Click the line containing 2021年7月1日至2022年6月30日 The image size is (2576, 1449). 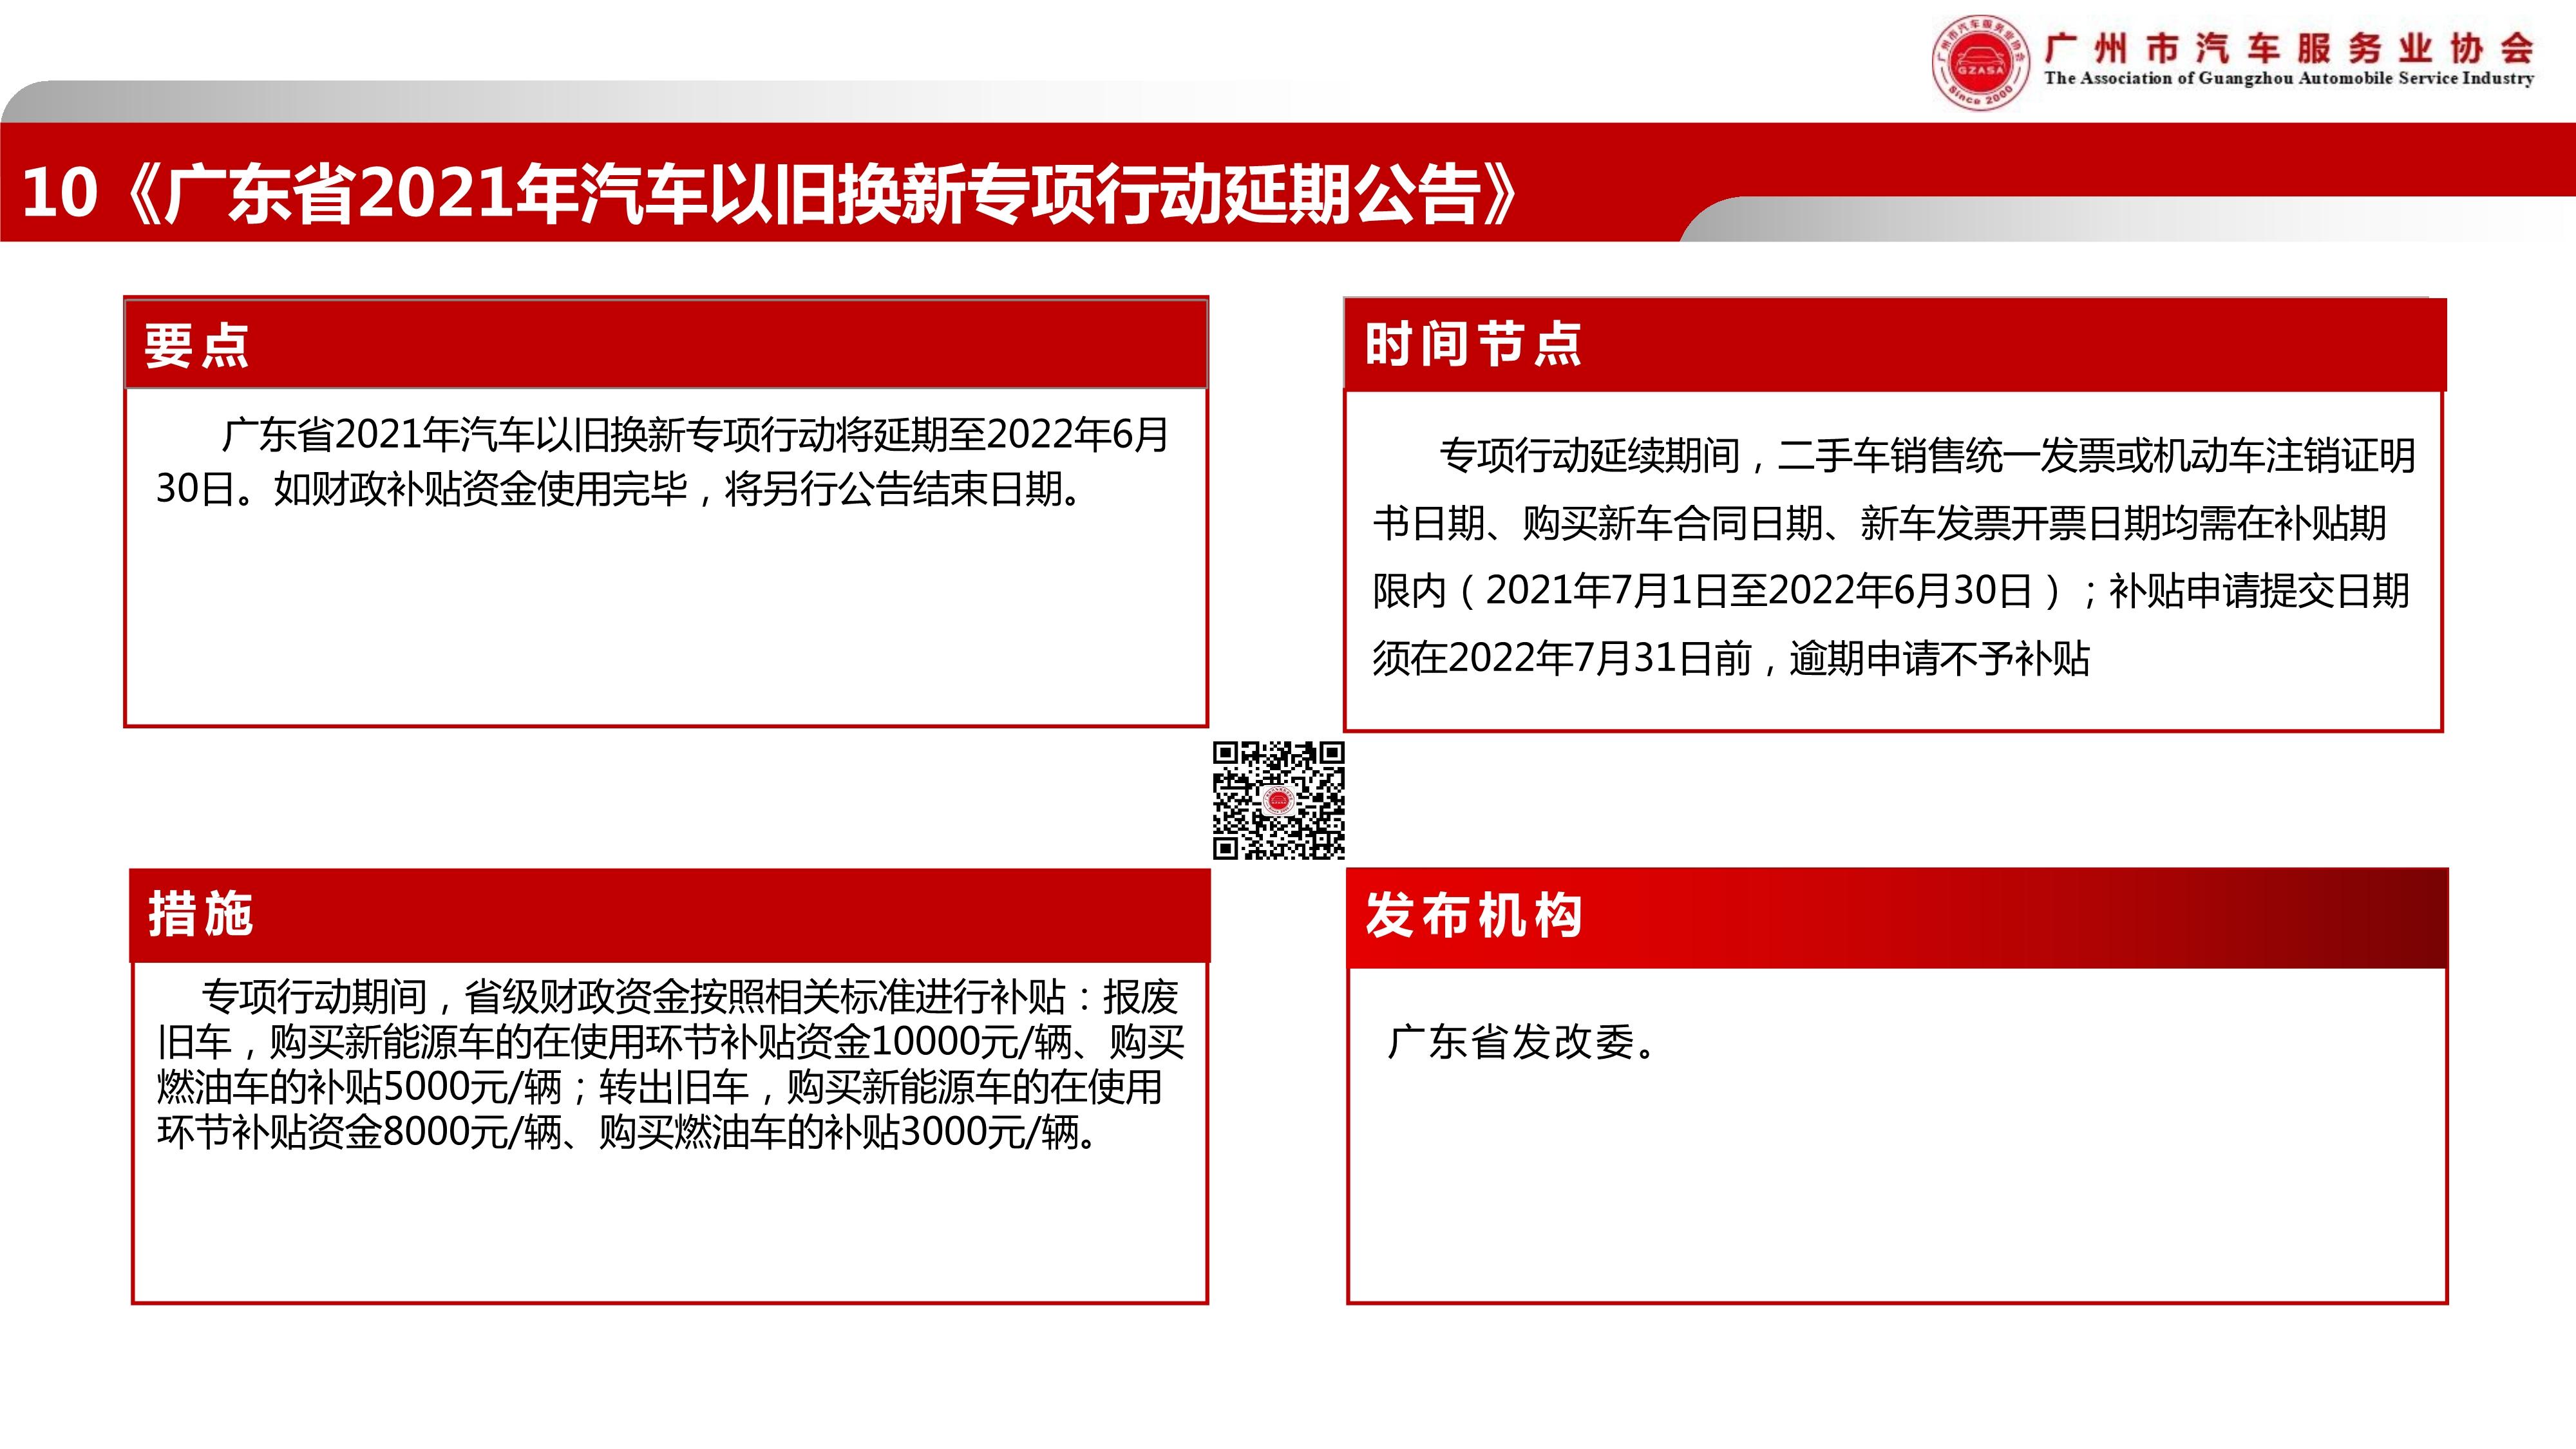[1891, 591]
